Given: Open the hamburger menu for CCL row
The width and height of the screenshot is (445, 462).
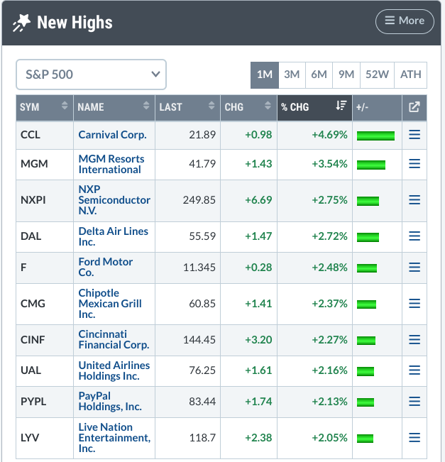Looking at the screenshot, I should tap(414, 135).
